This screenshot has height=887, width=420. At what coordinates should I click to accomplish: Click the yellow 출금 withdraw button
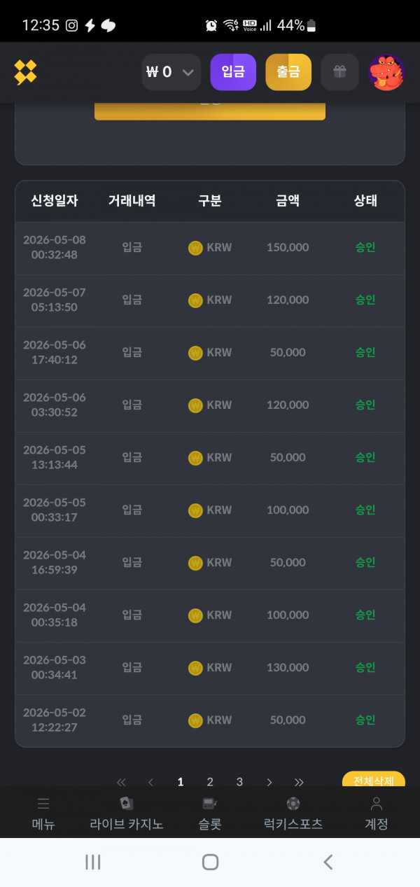click(x=288, y=72)
